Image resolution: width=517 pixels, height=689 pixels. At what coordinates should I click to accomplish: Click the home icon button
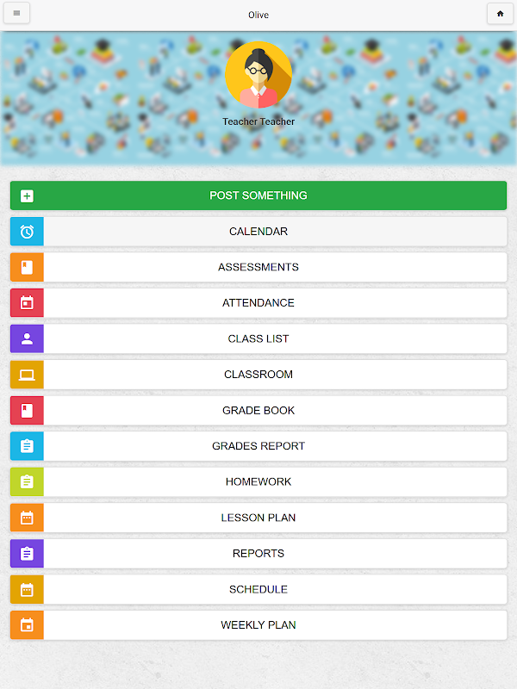coord(500,14)
